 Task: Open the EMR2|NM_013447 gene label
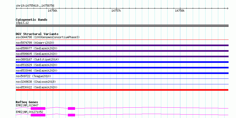(27, 105)
